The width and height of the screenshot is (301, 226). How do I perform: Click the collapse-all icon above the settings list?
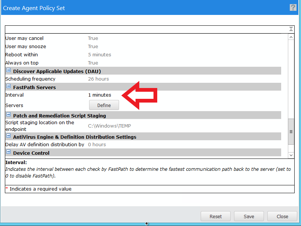(x=291, y=29)
